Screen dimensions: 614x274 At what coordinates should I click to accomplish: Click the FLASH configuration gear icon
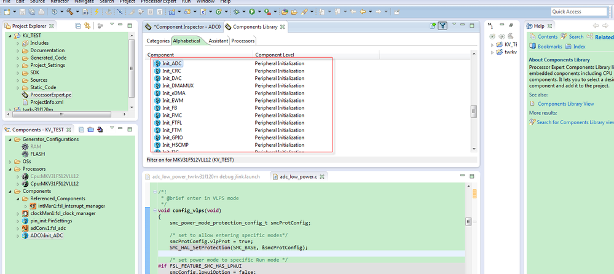(x=25, y=154)
